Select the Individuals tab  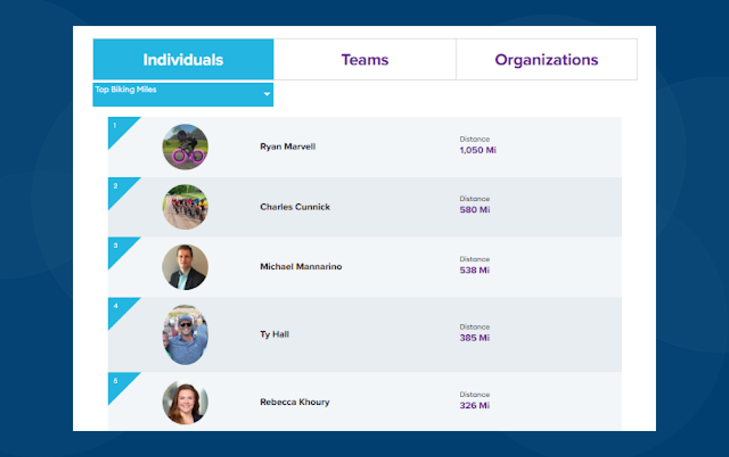[x=183, y=59]
